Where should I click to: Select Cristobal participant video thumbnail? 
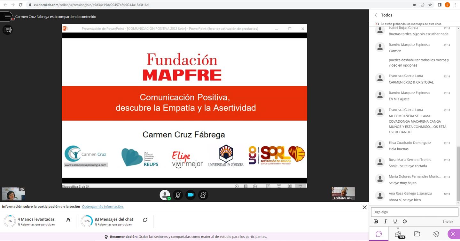343,194
